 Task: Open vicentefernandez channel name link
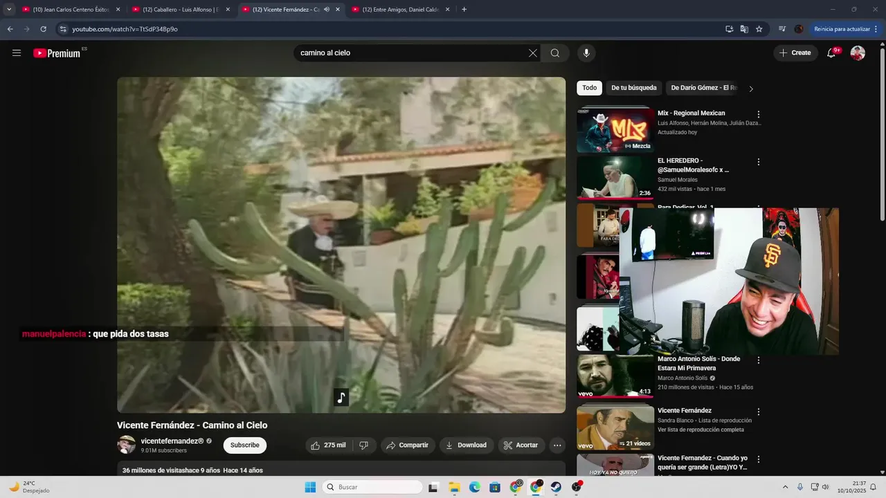click(x=172, y=441)
